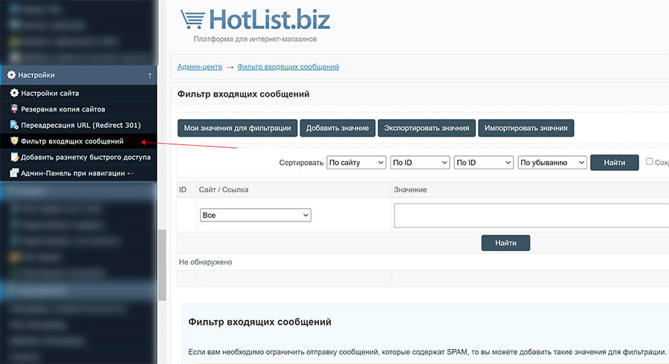Click the gear icon beside Настройки header
This screenshot has width=669, height=364.
(x=11, y=75)
